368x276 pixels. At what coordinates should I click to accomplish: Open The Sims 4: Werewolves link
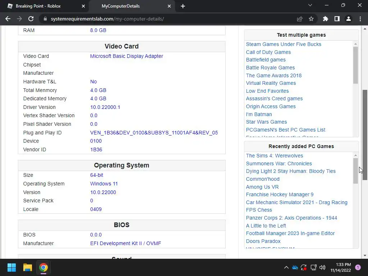pyautogui.click(x=274, y=156)
